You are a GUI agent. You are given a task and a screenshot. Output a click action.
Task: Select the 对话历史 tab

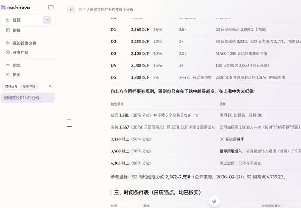(11, 86)
